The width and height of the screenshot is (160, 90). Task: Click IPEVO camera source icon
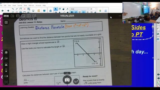pyautogui.click(x=12, y=16)
